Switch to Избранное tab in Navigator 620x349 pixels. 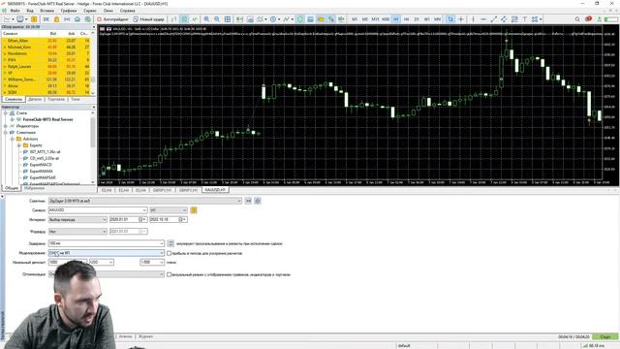tap(35, 188)
